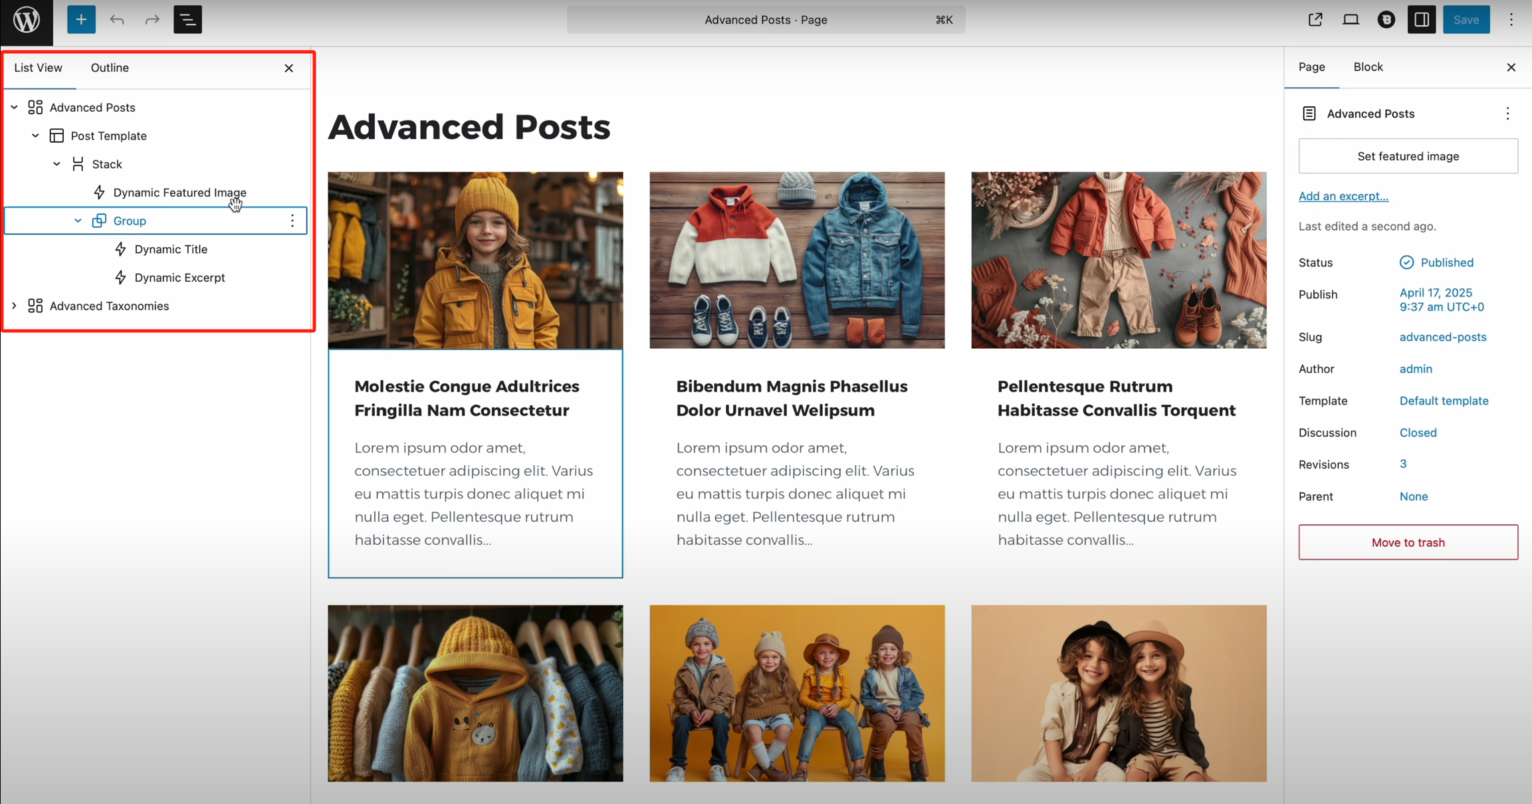1532x804 pixels.
Task: Collapse the Advanced Posts tree item
Action: pyautogui.click(x=14, y=108)
